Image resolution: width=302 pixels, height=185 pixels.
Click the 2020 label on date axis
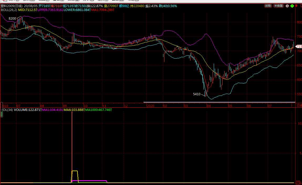click(x=150, y=106)
